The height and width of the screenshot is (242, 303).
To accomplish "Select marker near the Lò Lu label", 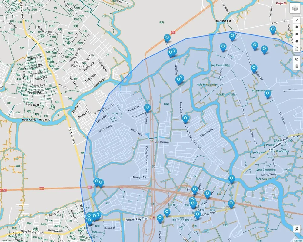I will tap(273, 30).
